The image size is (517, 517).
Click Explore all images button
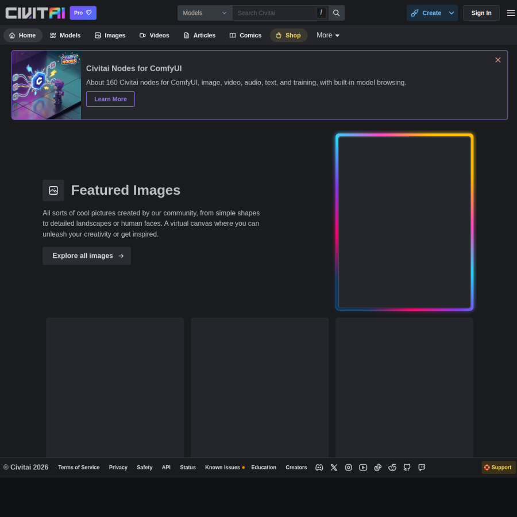point(87,256)
